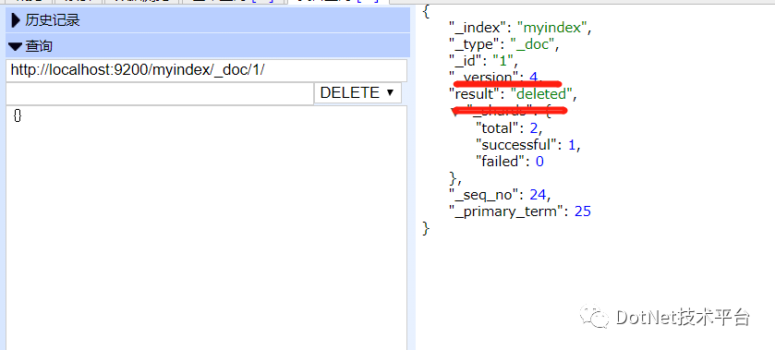
Task: Collapse the 查询 query section
Action: click(208, 46)
